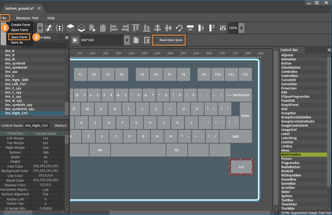Viewport: 332px width, 215px height.
Task: Select btn_Right_Ctrl in the control list
Action: click(32, 113)
